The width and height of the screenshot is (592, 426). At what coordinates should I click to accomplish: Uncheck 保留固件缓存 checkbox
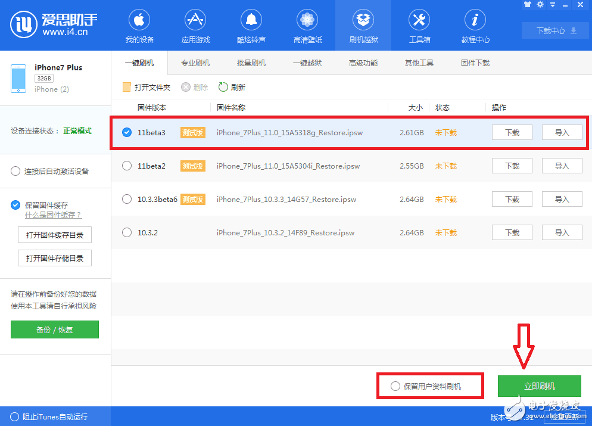pos(15,205)
